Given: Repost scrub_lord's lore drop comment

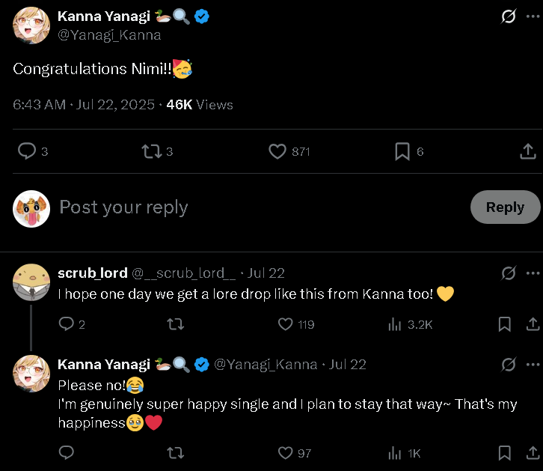Looking at the screenshot, I should point(176,324).
